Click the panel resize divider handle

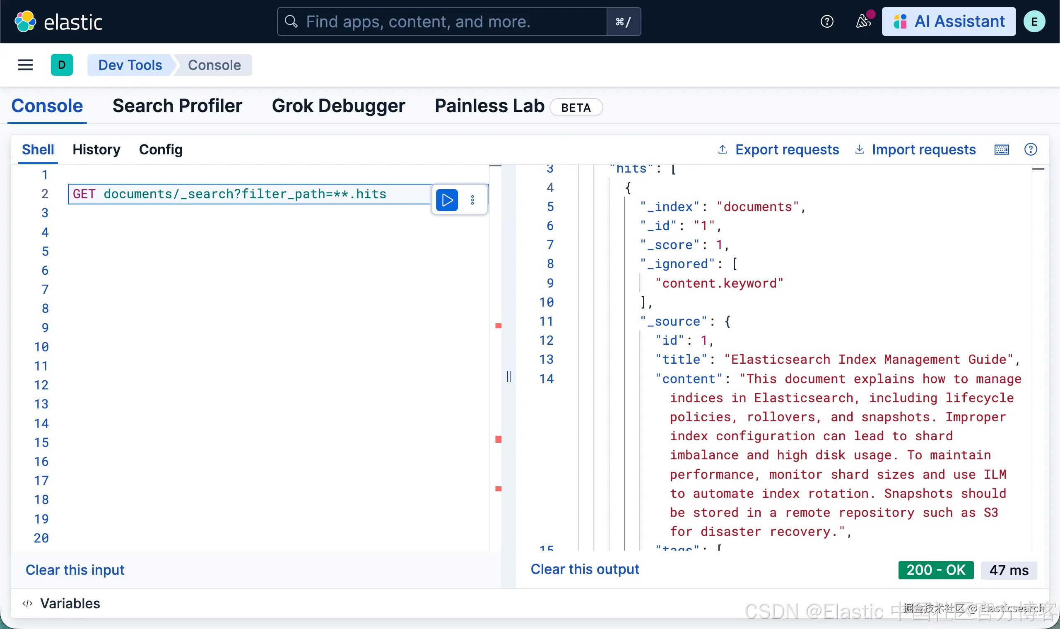[508, 377]
